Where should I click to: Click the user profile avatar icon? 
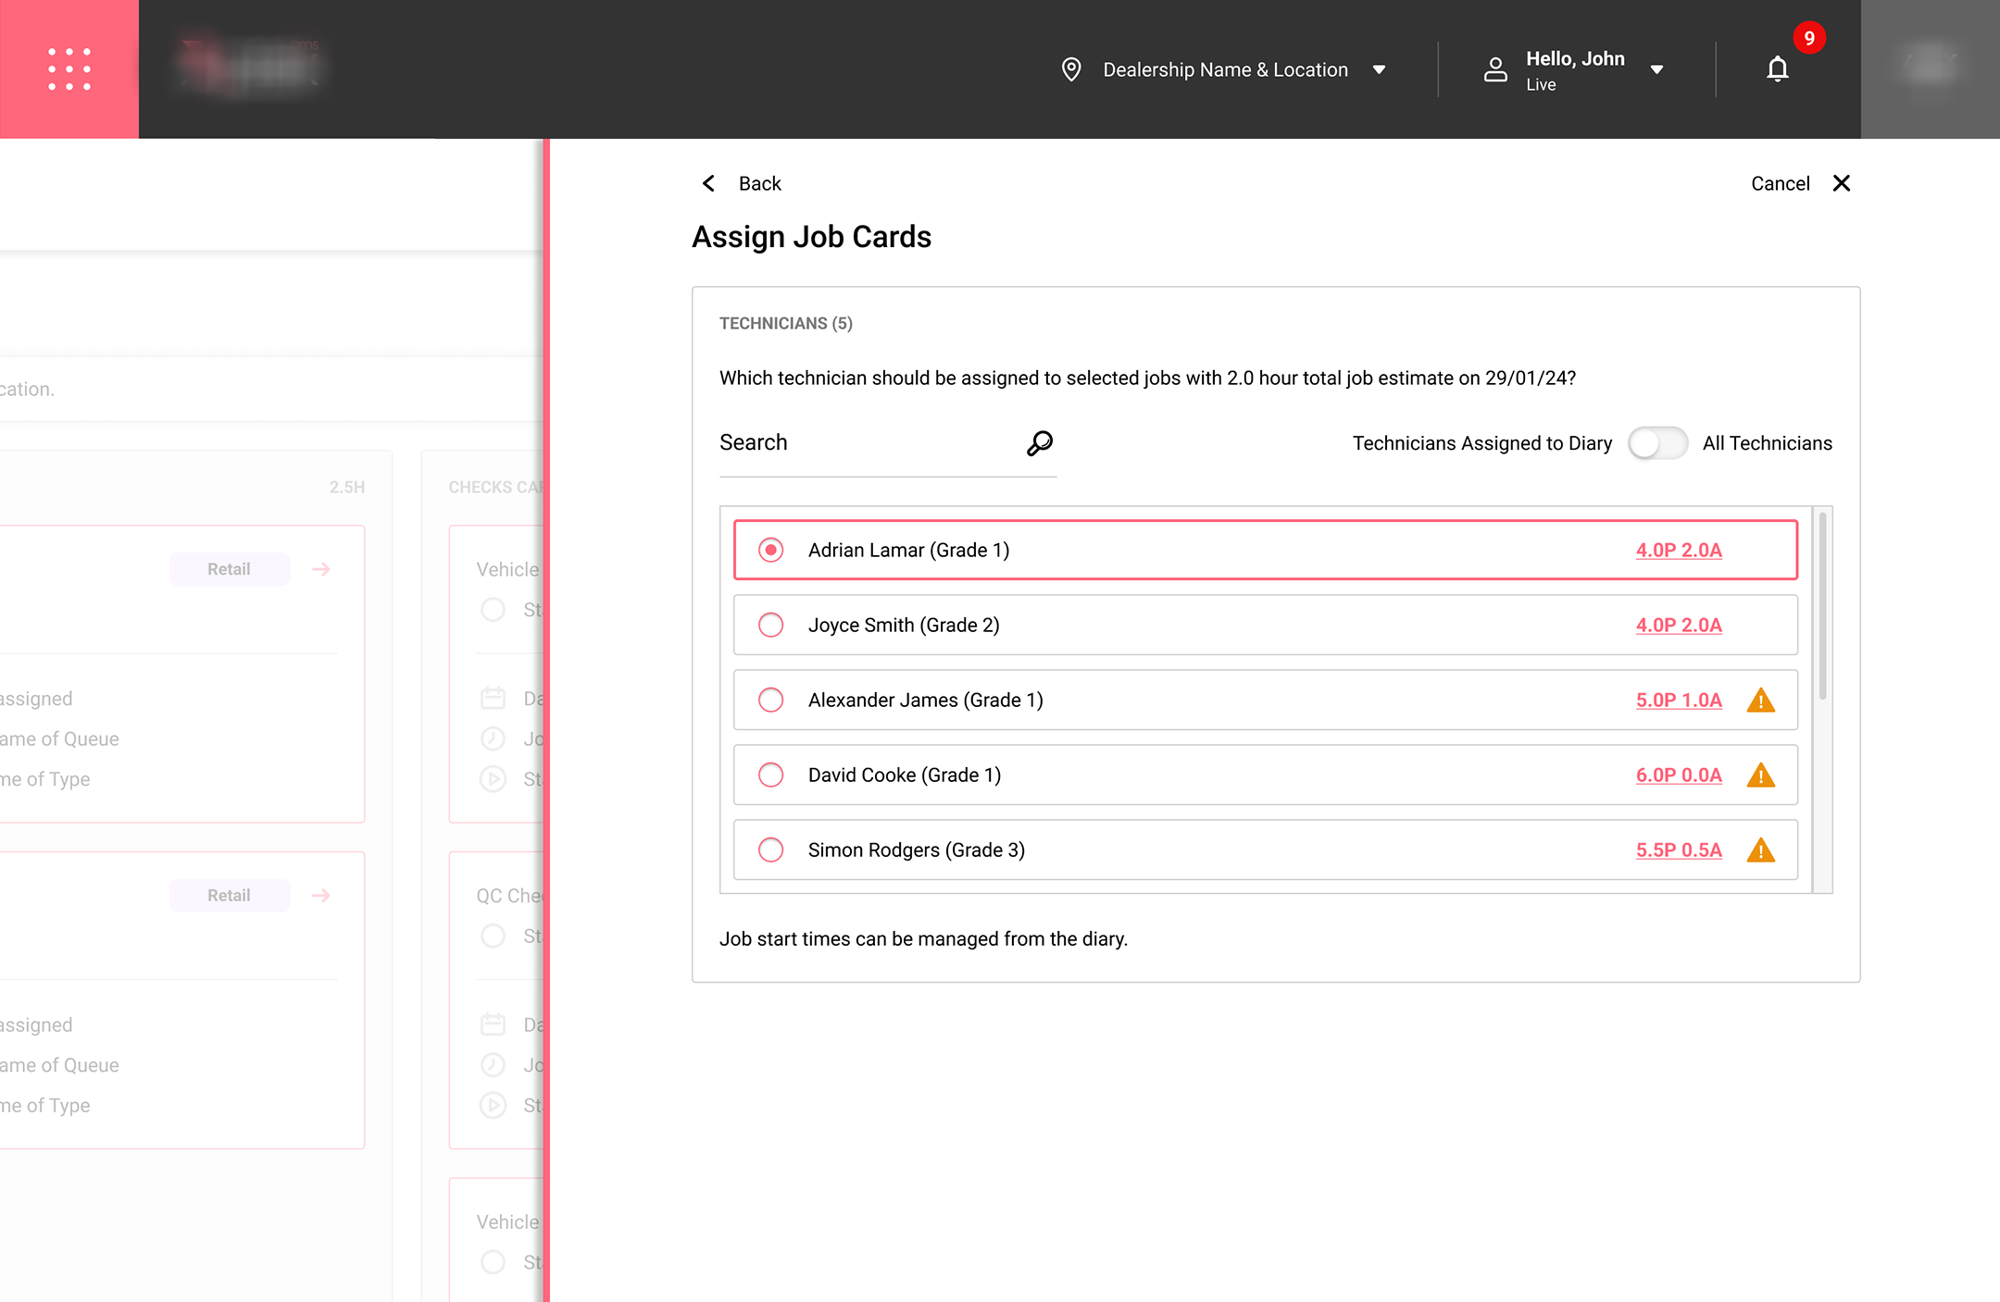click(1495, 69)
